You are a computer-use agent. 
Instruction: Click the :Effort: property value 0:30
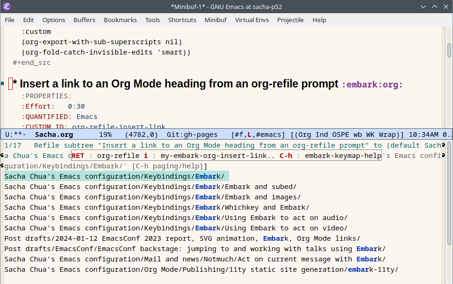76,106
